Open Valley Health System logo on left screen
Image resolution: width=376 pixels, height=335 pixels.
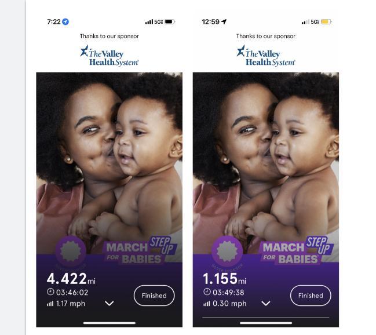point(109,56)
